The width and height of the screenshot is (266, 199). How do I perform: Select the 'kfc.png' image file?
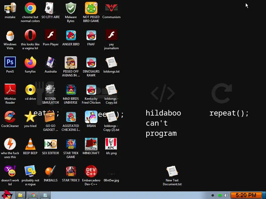tap(111, 144)
